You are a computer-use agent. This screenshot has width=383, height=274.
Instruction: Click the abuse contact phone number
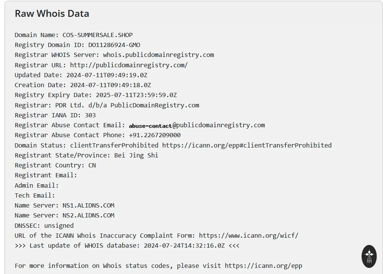click(x=155, y=135)
